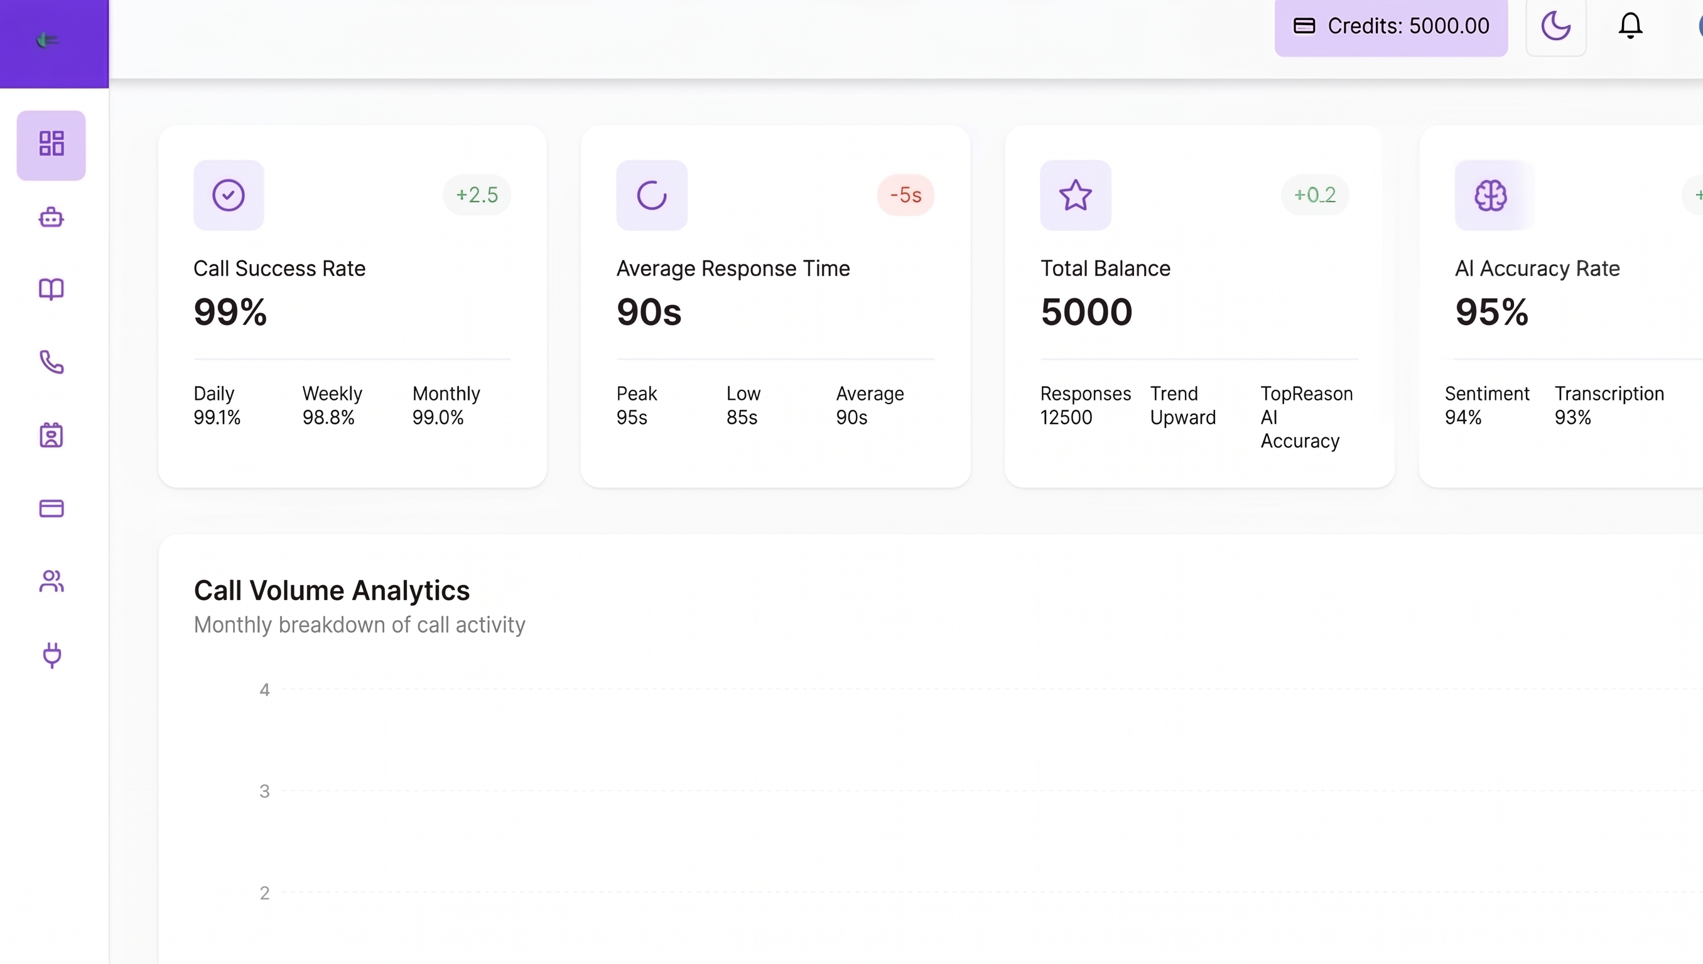Click the Trend Upward stat
The width and height of the screenshot is (1703, 964).
click(x=1183, y=405)
